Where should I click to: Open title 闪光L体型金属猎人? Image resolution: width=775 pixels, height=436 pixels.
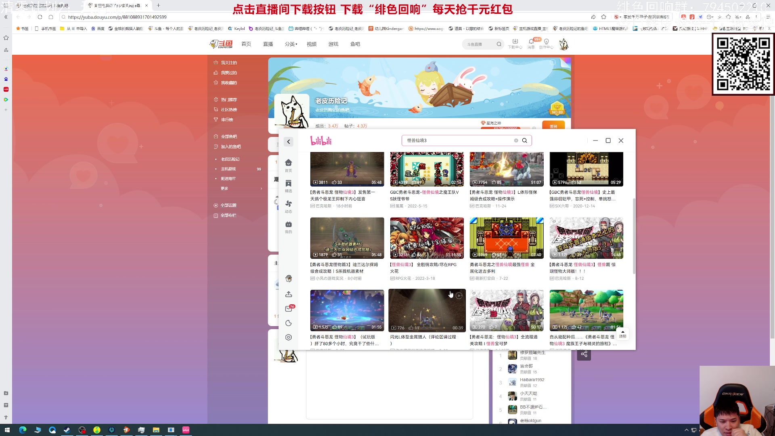(423, 340)
